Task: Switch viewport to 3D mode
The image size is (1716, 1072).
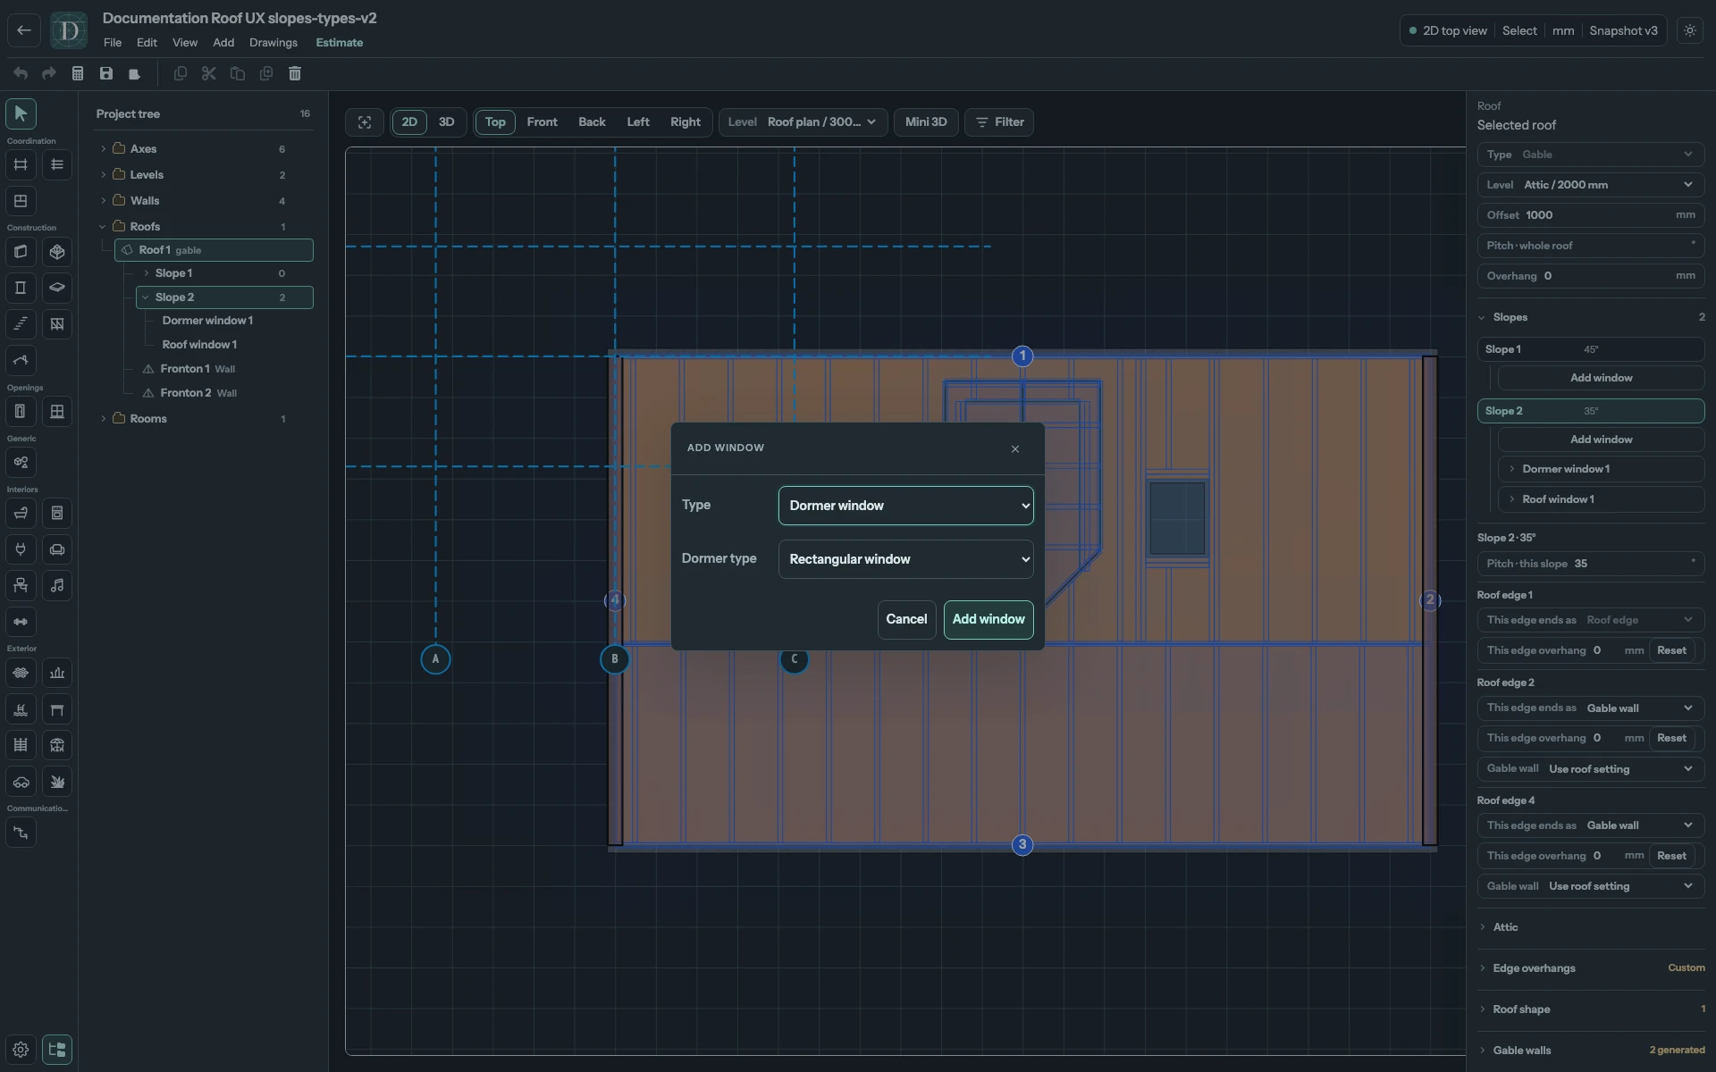Action: [446, 122]
